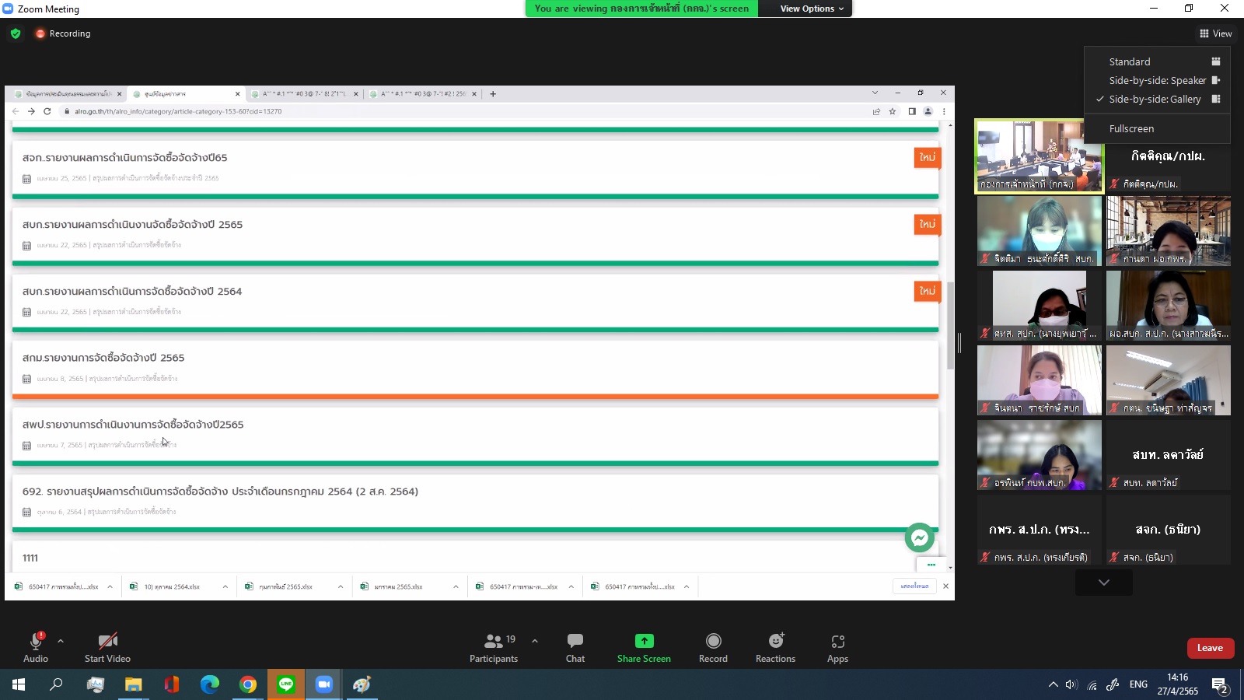
Task: Open LINE app from taskbar
Action: pyautogui.click(x=286, y=684)
